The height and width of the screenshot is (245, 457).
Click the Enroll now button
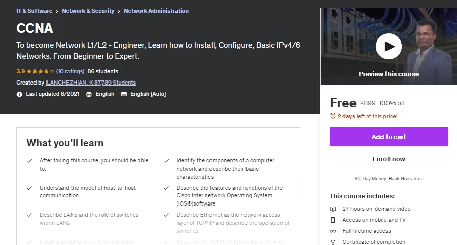click(x=389, y=159)
